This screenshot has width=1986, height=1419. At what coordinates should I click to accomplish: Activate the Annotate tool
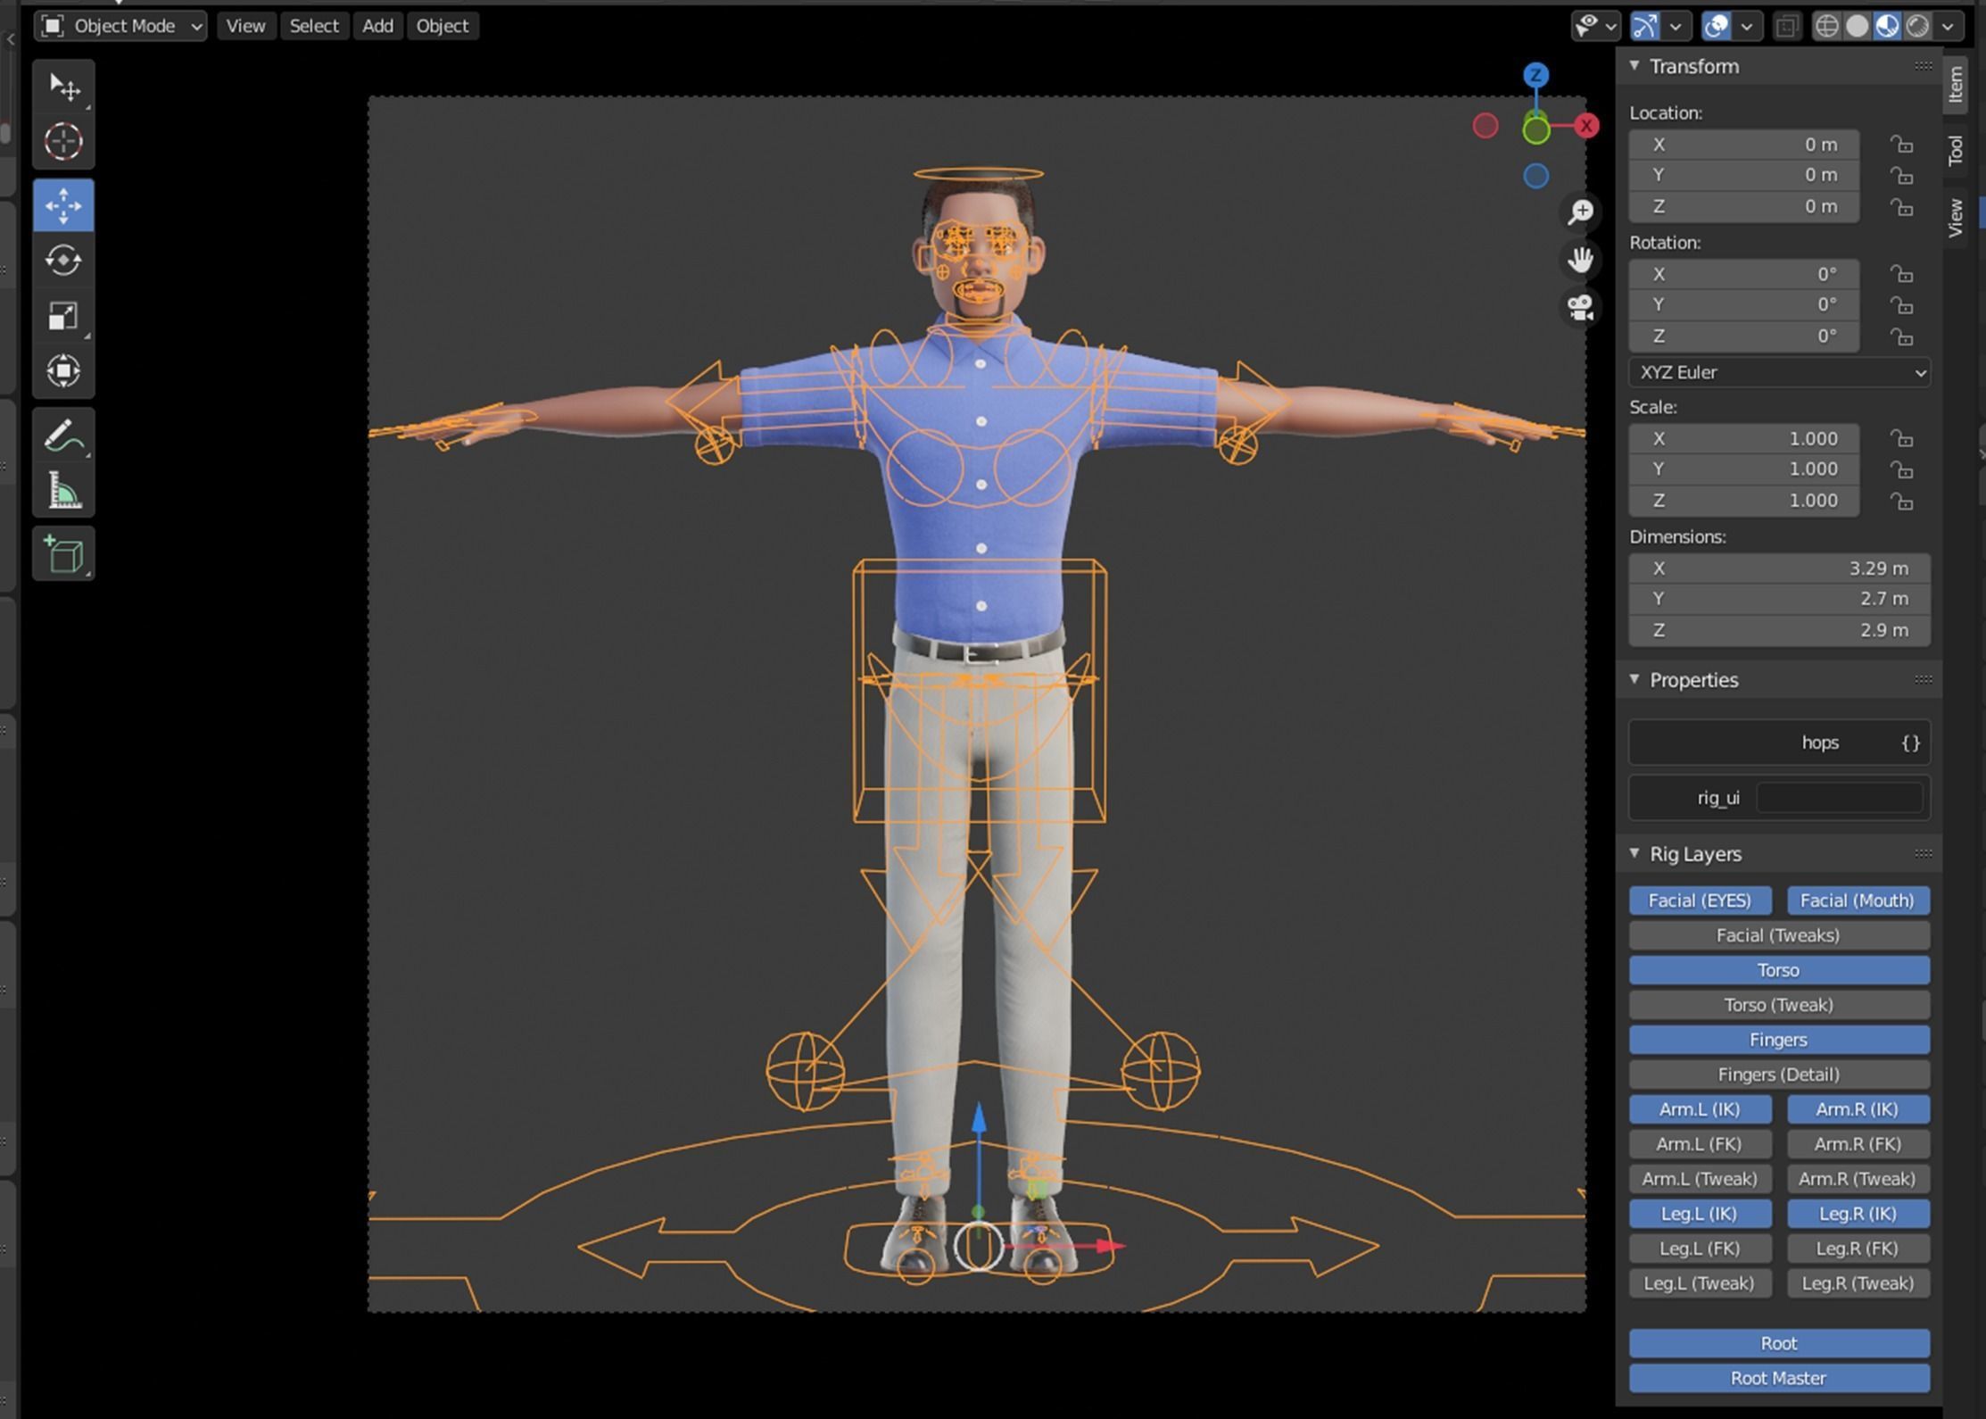click(x=62, y=435)
